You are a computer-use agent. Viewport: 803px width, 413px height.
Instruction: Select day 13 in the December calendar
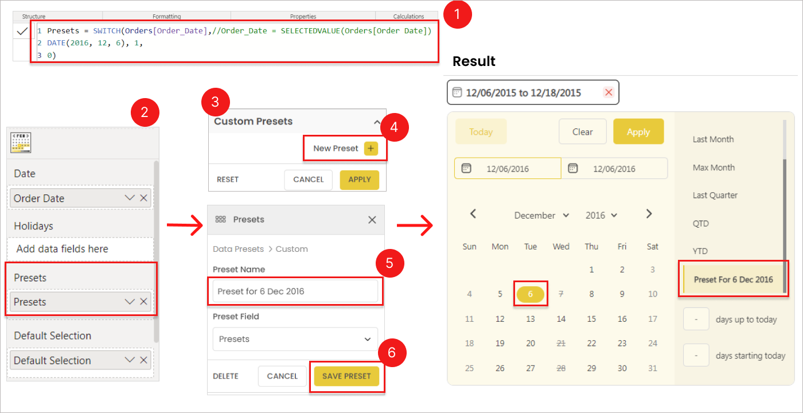coord(531,319)
